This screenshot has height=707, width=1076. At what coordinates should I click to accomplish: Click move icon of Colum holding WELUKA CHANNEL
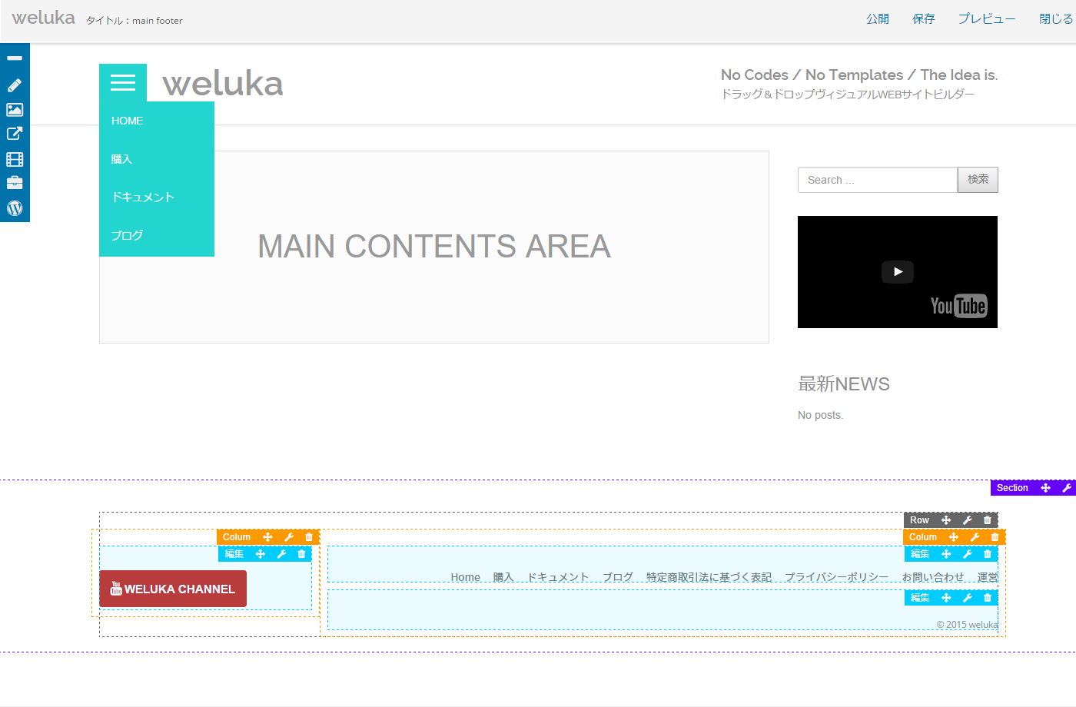point(267,537)
